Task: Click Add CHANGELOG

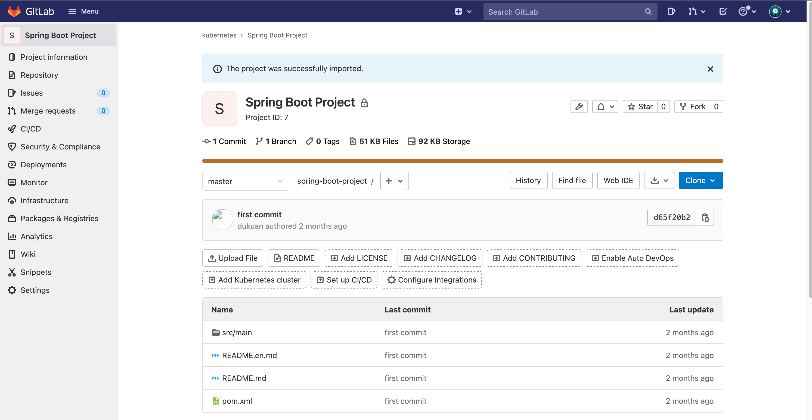Action: 440,258
